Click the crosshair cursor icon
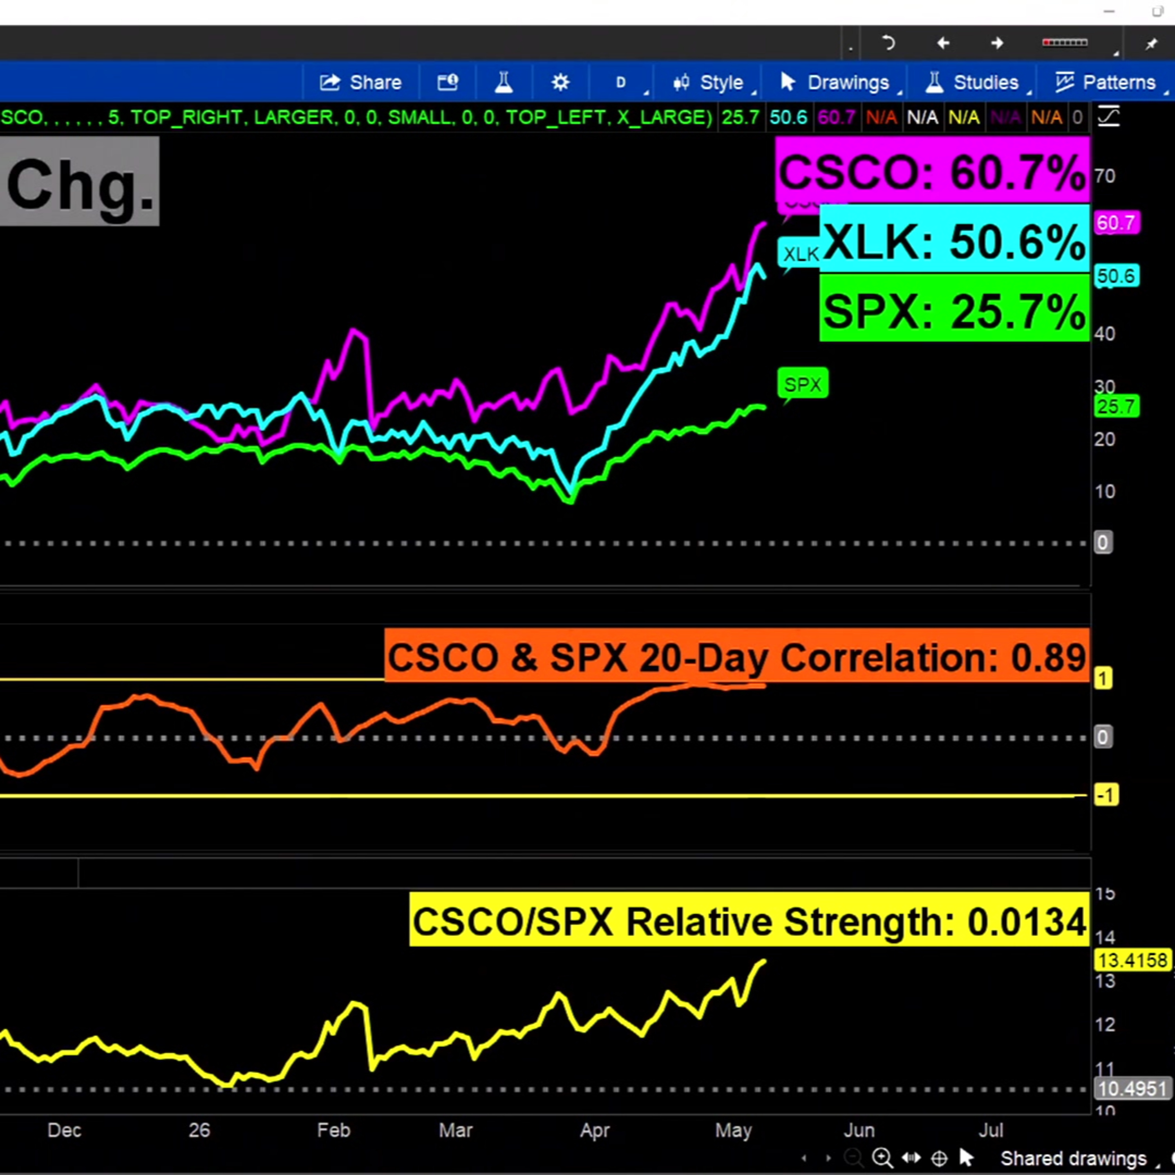Viewport: 1175px width, 1175px height. 939,1158
